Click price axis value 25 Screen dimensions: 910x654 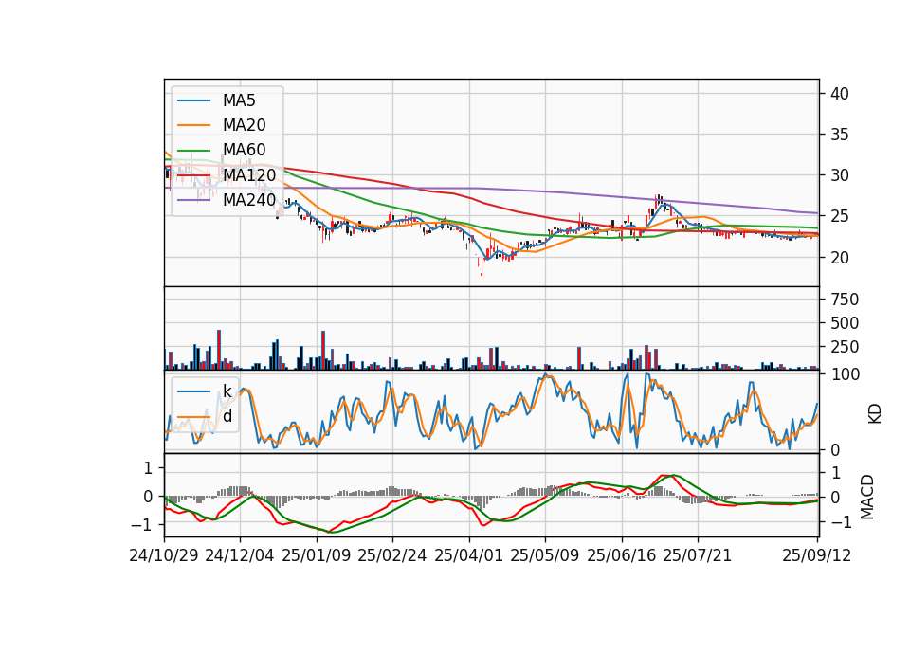coord(840,216)
